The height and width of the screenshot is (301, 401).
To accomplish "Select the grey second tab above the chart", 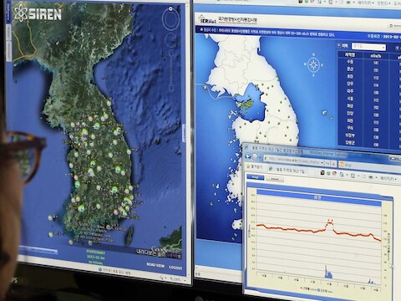I will pos(275,179).
